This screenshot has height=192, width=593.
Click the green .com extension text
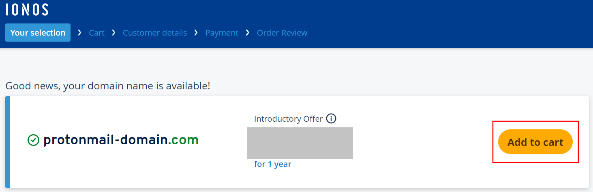[184, 140]
